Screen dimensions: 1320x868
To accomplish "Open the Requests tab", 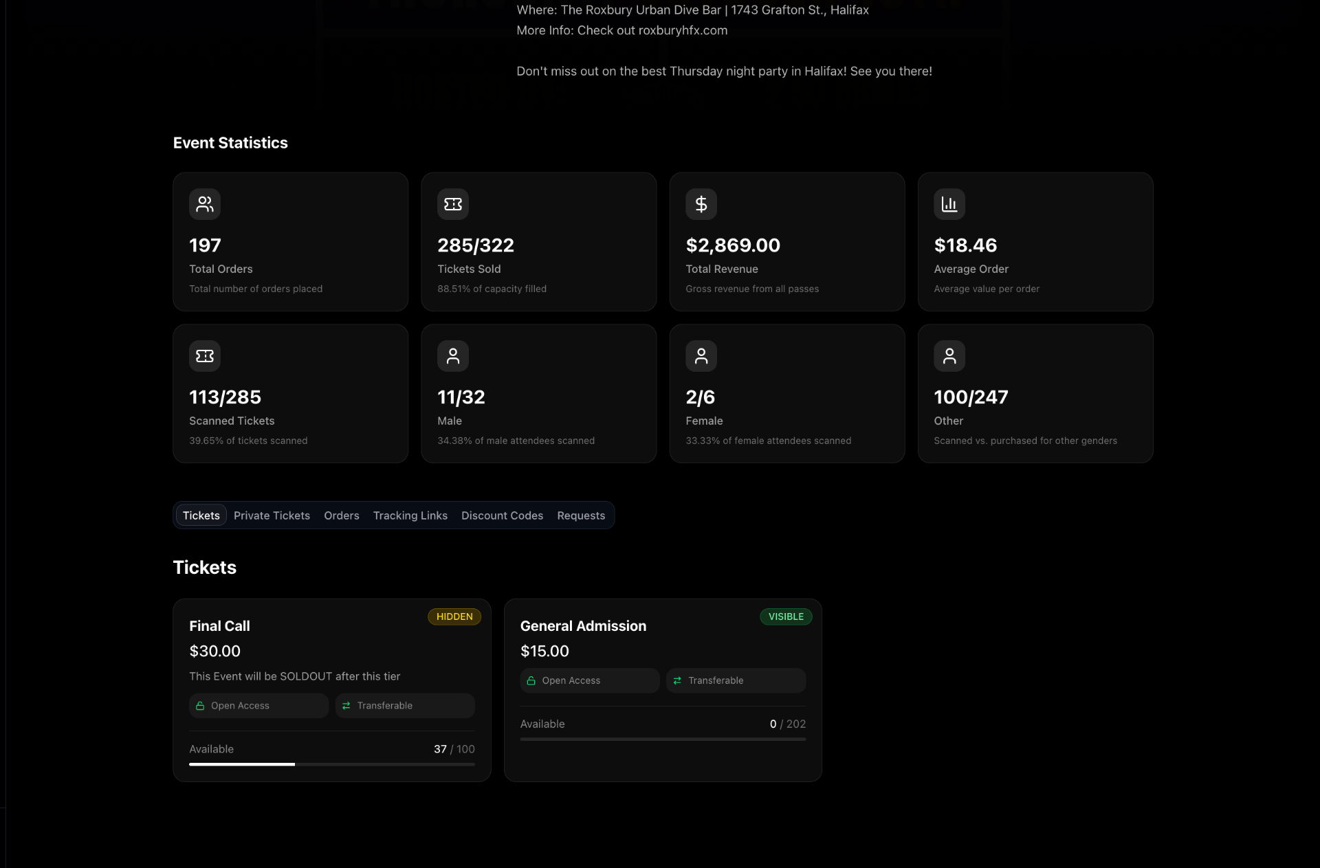I will pos(581,515).
